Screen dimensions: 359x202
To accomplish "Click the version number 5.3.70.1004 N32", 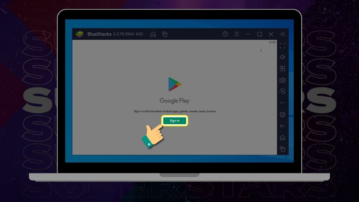I will click(128, 34).
